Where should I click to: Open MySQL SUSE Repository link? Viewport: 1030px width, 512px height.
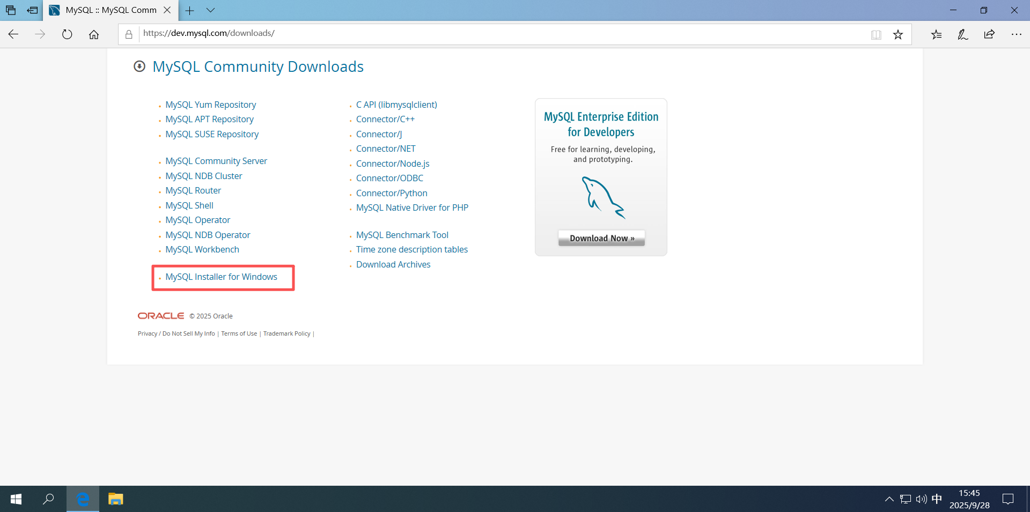tap(212, 134)
